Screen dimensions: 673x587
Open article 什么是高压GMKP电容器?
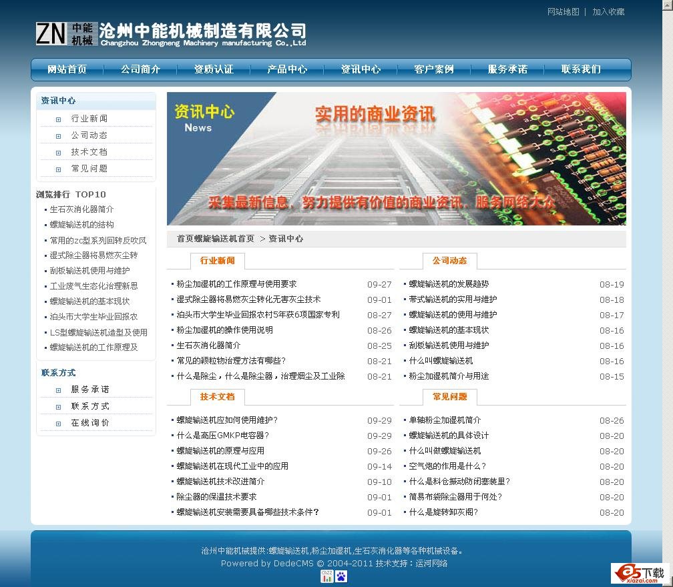pos(223,436)
